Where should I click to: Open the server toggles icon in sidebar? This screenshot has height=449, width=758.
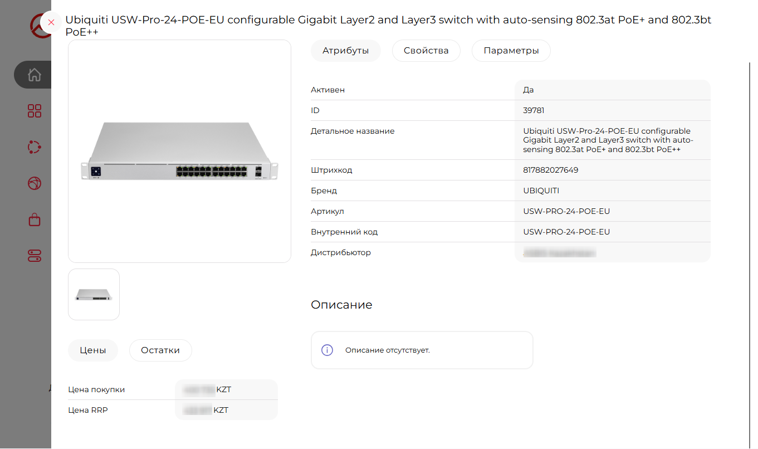coord(35,256)
